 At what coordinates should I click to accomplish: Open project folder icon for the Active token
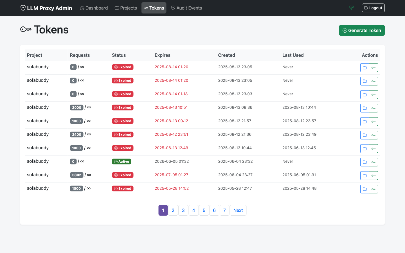pos(364,162)
